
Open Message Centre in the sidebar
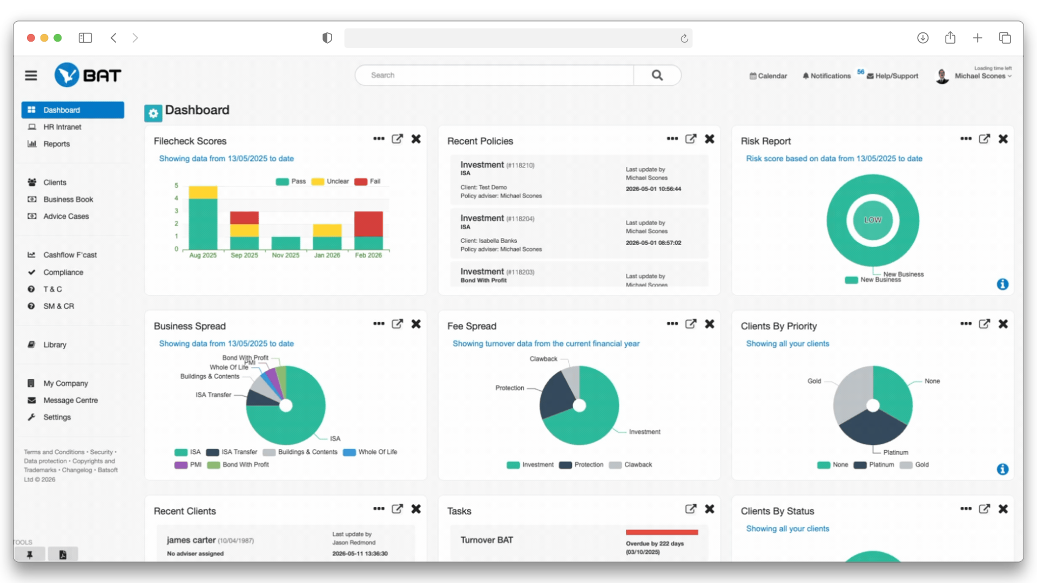click(x=70, y=400)
